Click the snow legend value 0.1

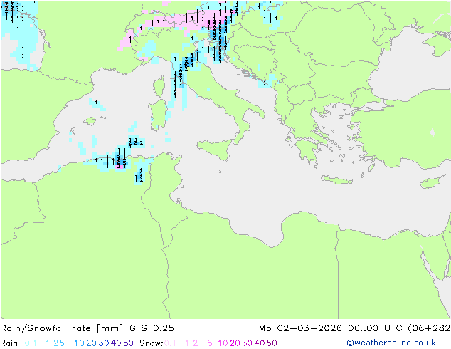tap(170, 343)
